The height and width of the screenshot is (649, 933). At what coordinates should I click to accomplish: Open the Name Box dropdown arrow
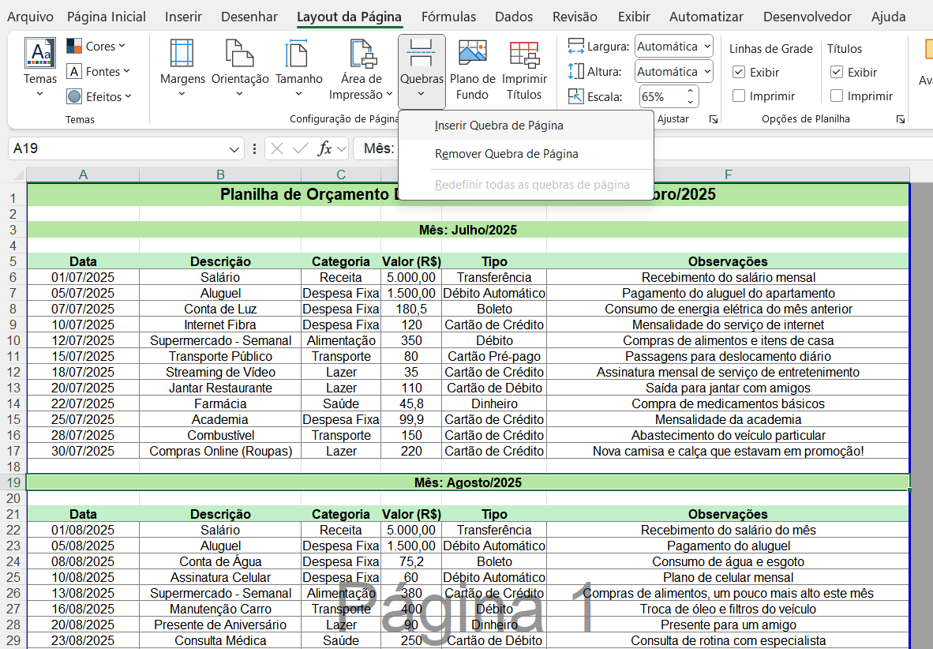click(234, 148)
